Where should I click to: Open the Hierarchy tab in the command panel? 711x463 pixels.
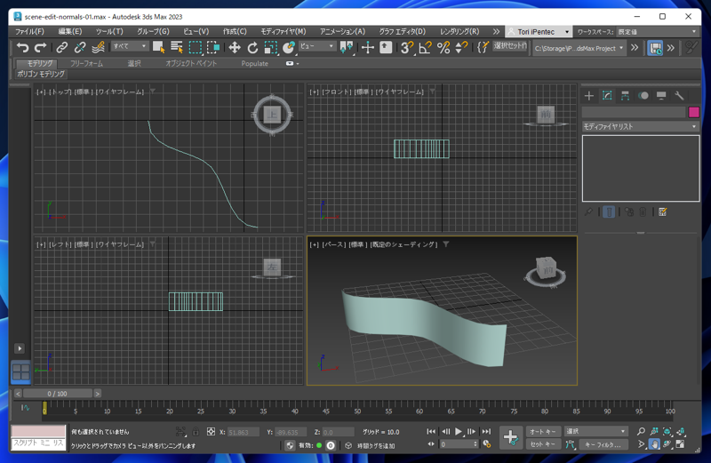(x=625, y=96)
